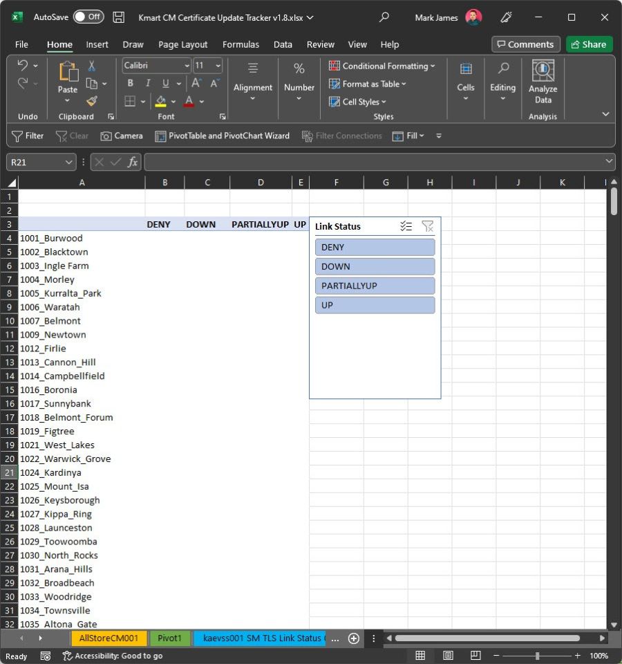Click the Share button

[589, 44]
